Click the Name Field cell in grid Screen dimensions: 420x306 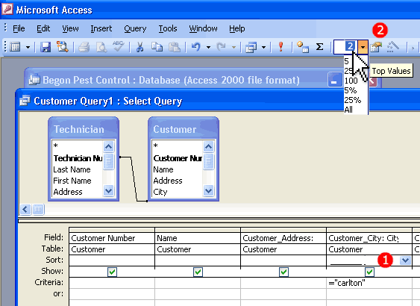click(198, 238)
